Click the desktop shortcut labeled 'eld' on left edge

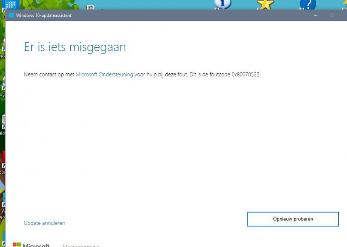3,122
